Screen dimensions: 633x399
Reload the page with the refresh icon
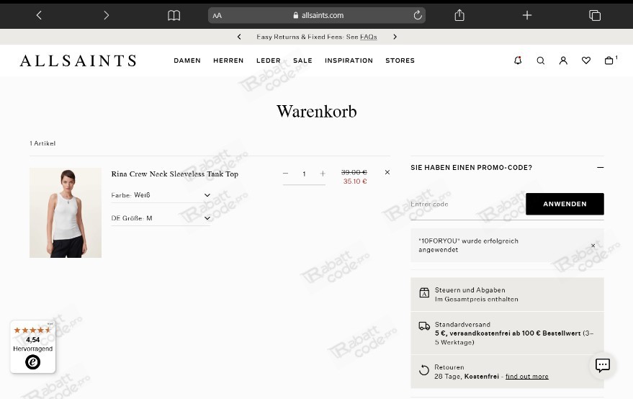pos(418,15)
